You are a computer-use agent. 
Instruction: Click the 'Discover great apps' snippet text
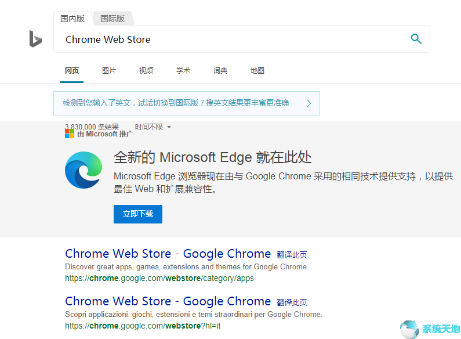[187, 266]
